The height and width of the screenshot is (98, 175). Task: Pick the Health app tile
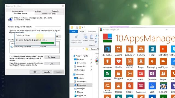tap(118, 61)
